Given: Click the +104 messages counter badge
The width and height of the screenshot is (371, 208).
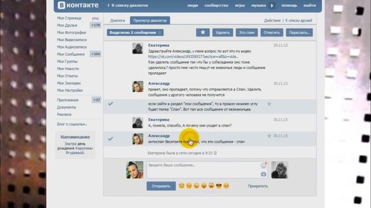Looking at the screenshot, I should coord(96,54).
